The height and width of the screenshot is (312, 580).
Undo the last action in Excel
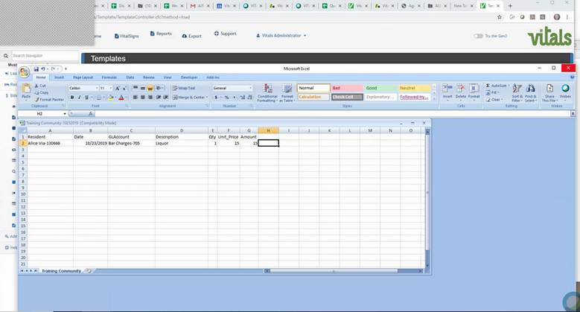pyautogui.click(x=43, y=69)
